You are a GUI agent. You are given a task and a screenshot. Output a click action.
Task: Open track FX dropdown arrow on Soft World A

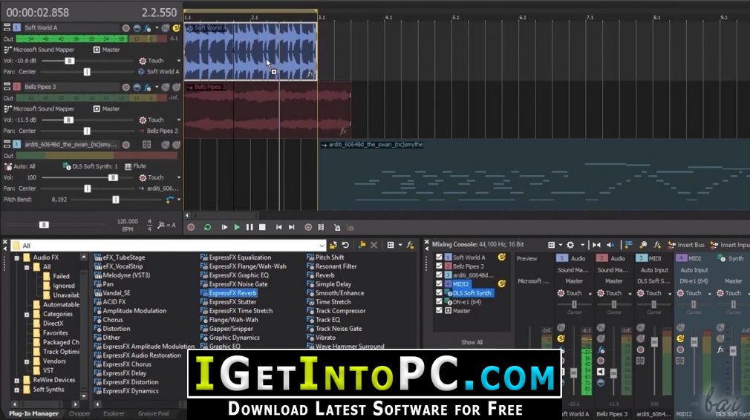[157, 28]
